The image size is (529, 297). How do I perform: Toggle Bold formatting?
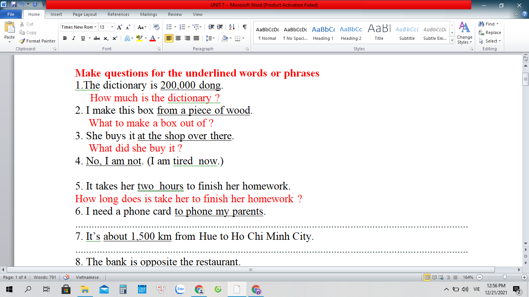coord(65,38)
